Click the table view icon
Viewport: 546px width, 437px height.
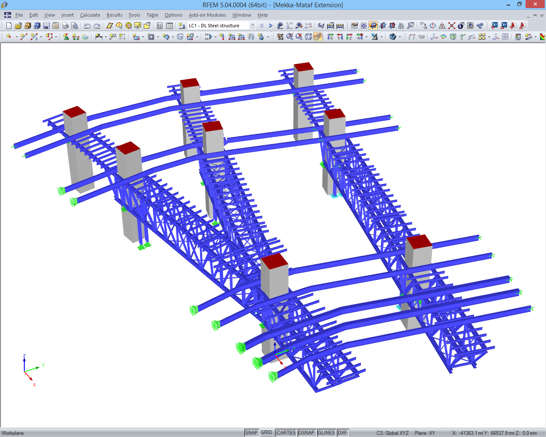[169, 26]
